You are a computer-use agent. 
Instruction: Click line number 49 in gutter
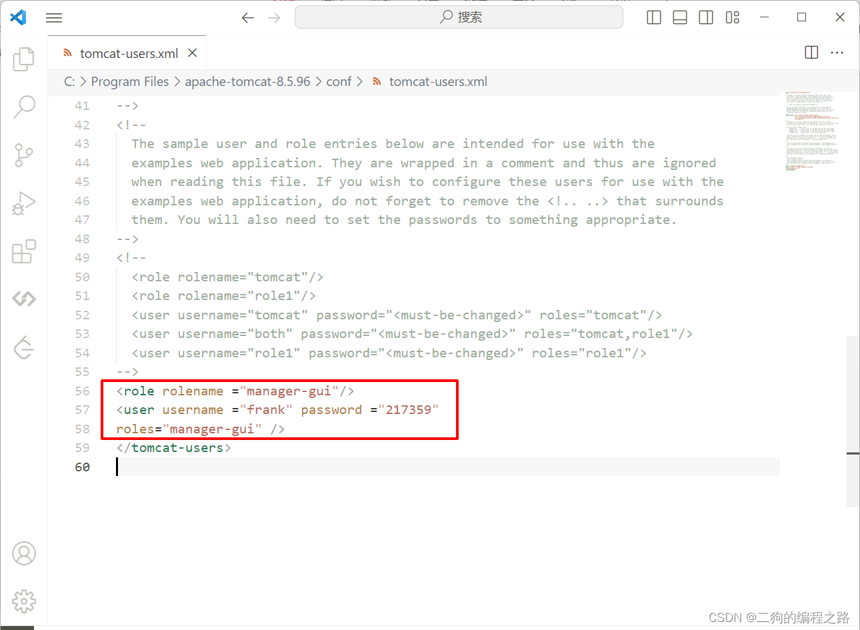pos(82,257)
